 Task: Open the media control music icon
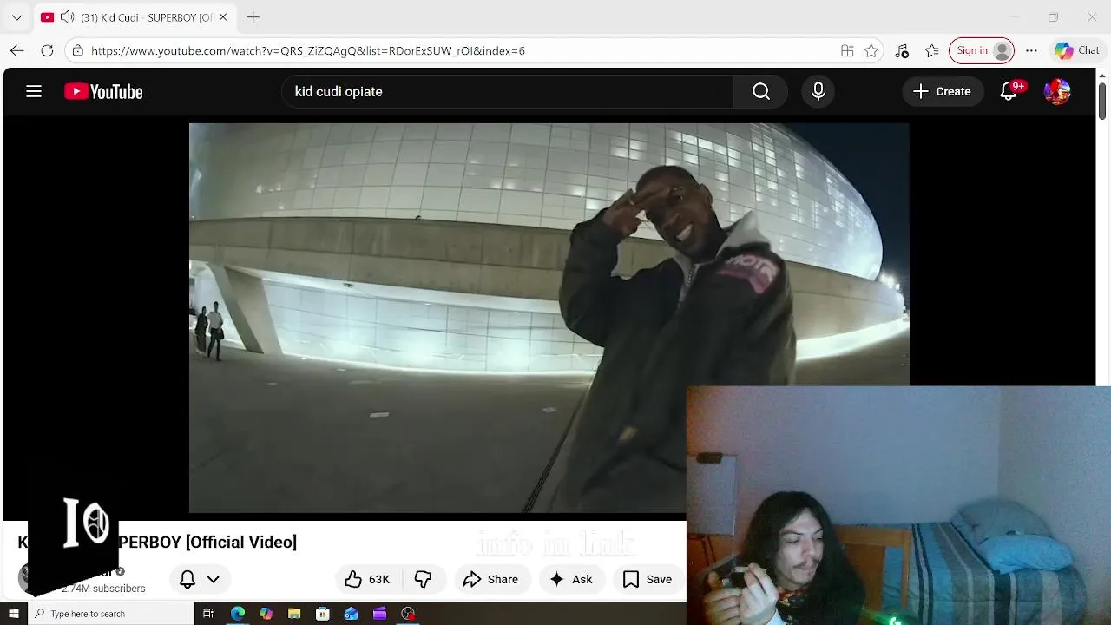(902, 50)
